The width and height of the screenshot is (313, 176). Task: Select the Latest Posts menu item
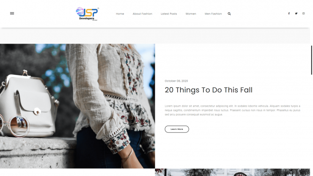pyautogui.click(x=169, y=14)
